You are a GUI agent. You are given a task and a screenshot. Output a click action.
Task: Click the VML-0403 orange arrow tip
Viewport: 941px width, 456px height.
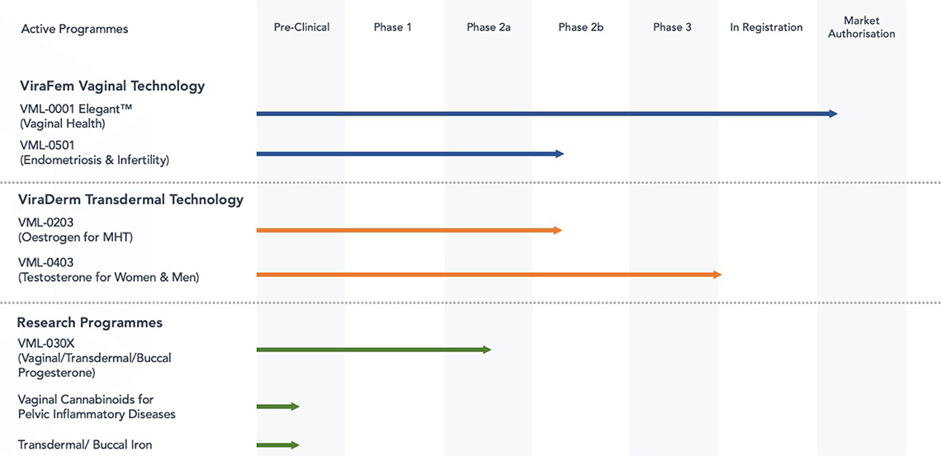tap(716, 275)
